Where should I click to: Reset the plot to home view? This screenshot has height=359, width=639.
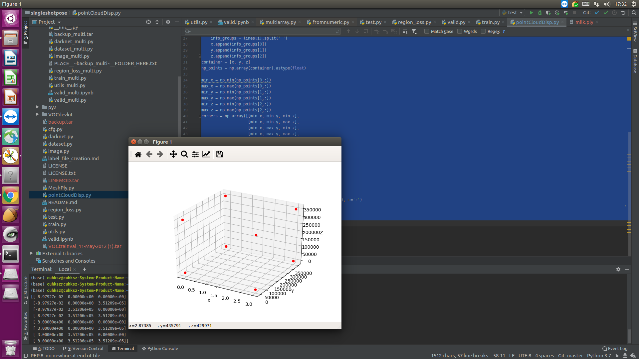pyautogui.click(x=138, y=154)
